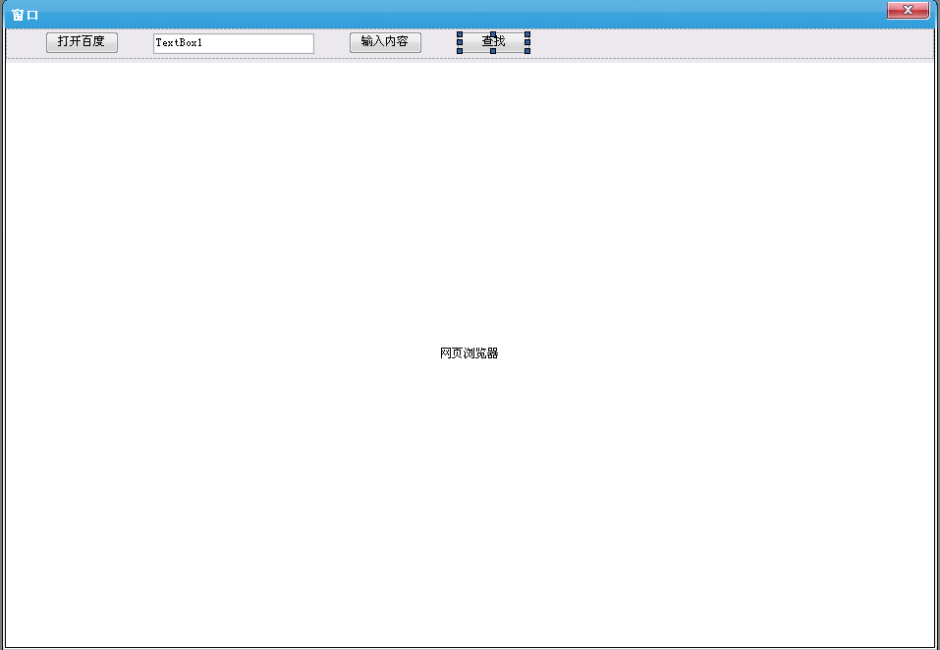Click the right-middle resize handle of 查找 button
Screen dimensions: 940x650
click(527, 42)
